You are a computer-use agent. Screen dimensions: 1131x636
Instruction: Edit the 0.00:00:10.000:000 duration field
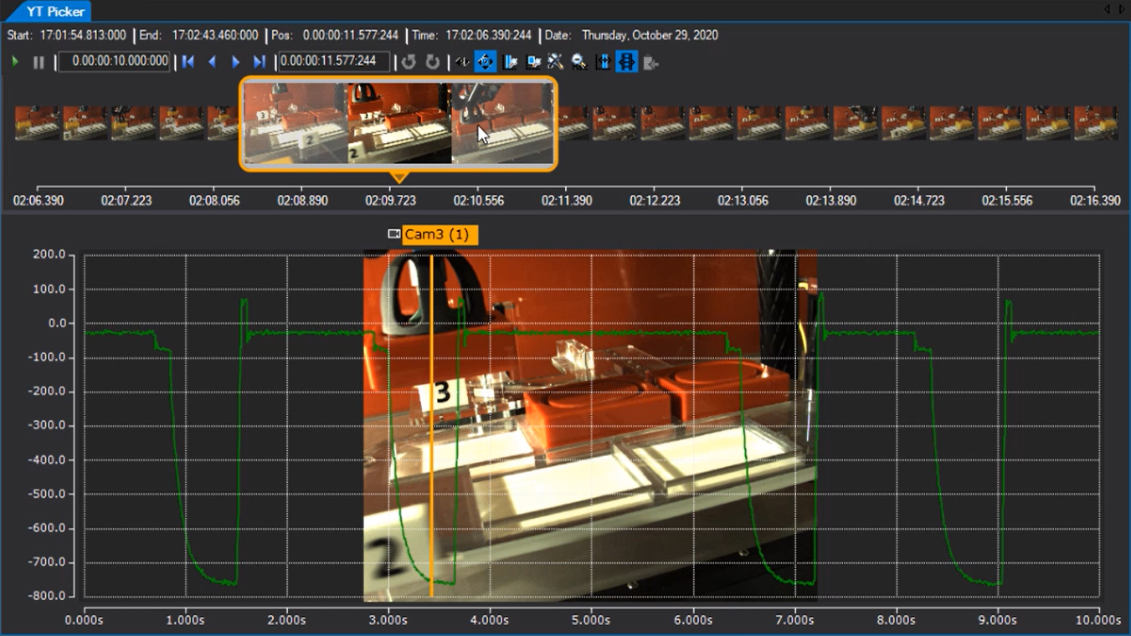[x=114, y=61]
